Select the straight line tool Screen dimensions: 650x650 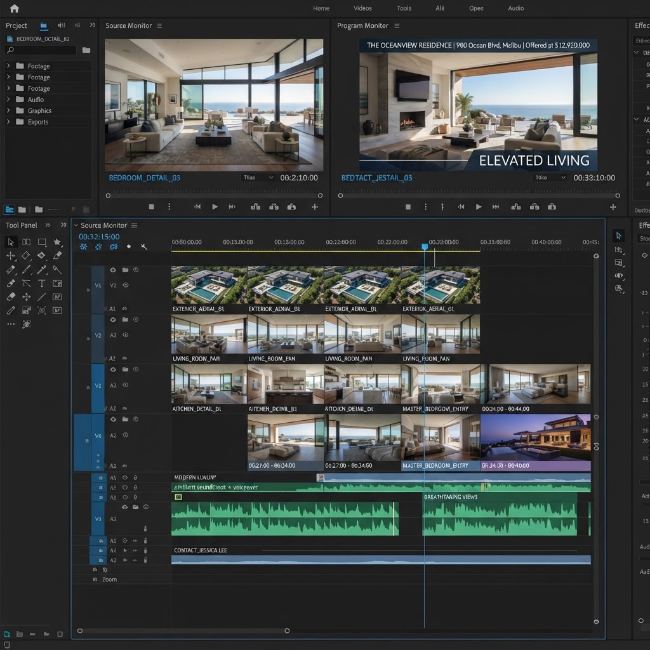[41, 297]
